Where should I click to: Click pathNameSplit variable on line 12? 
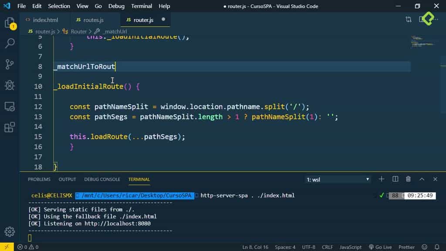point(121,107)
